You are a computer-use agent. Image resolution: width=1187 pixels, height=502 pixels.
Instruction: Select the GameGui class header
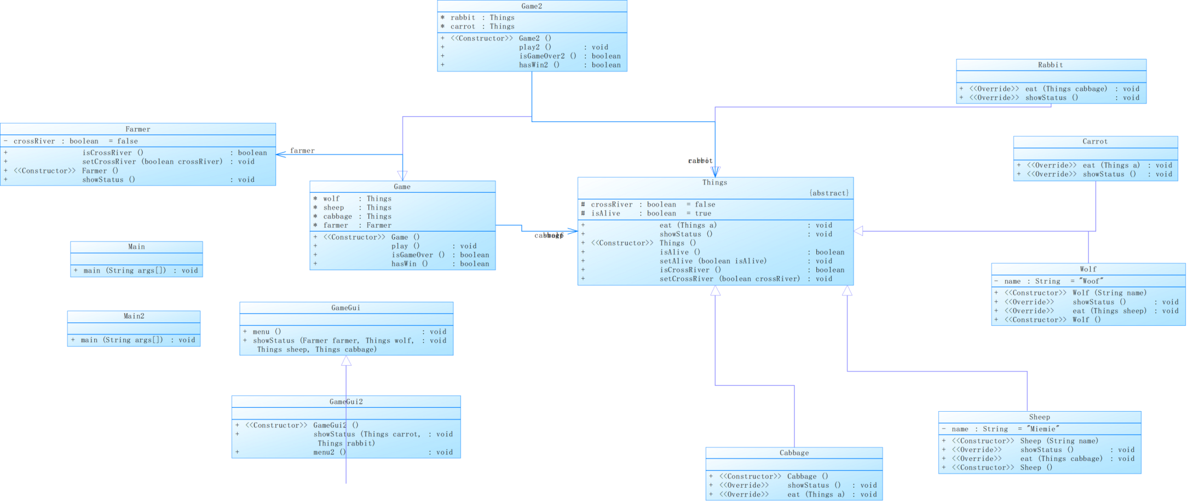click(346, 308)
